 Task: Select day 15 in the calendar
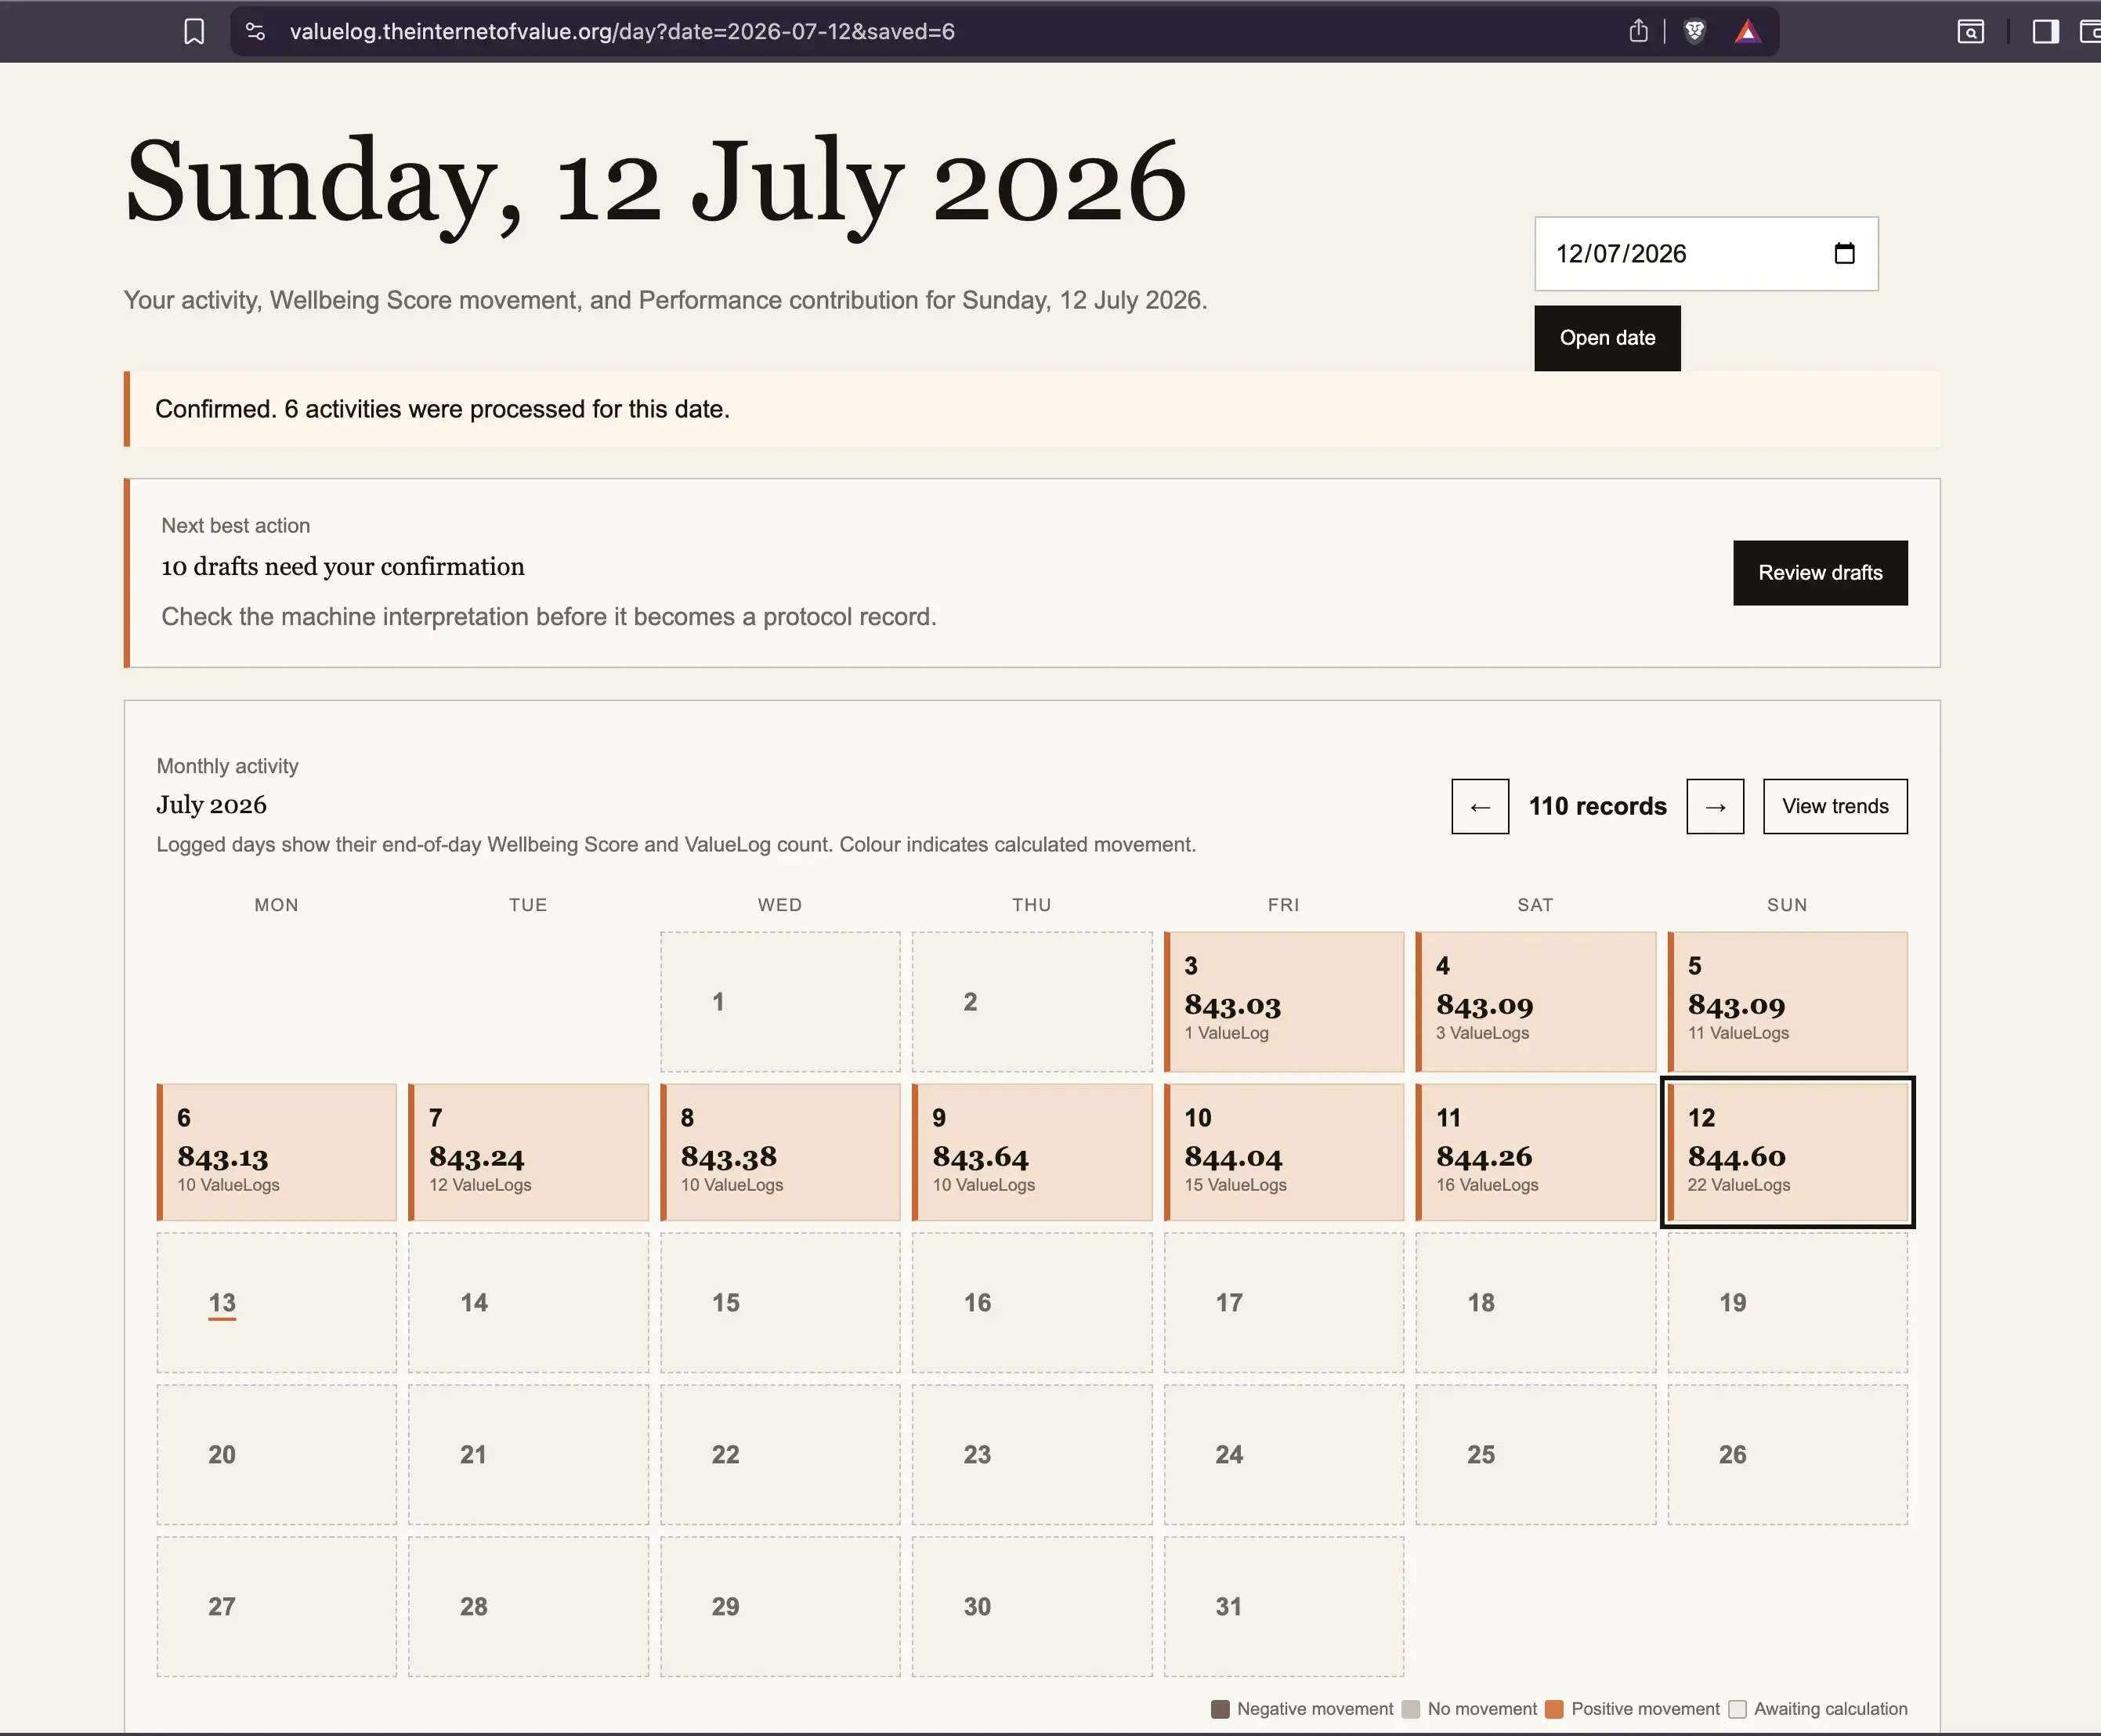(x=780, y=1303)
